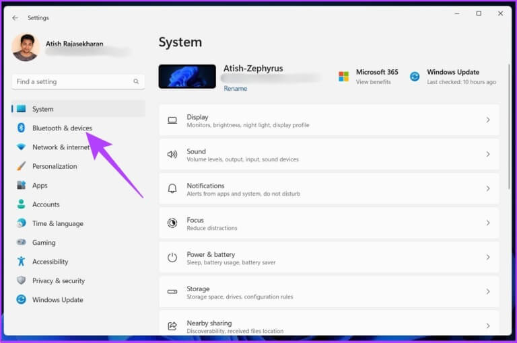The image size is (517, 343).
Task: Click the Windows Update icon in sidebar
Action: click(x=21, y=299)
